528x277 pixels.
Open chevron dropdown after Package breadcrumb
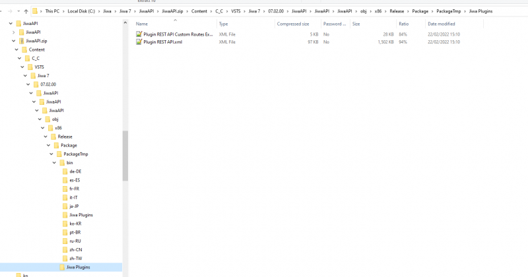tap(432, 11)
